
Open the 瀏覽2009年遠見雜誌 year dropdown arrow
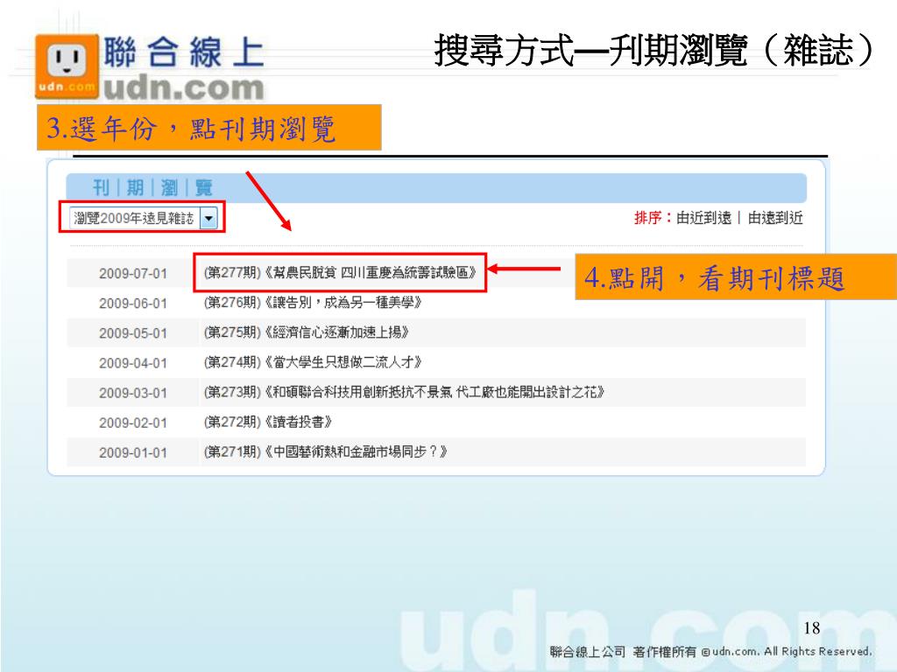pos(208,218)
